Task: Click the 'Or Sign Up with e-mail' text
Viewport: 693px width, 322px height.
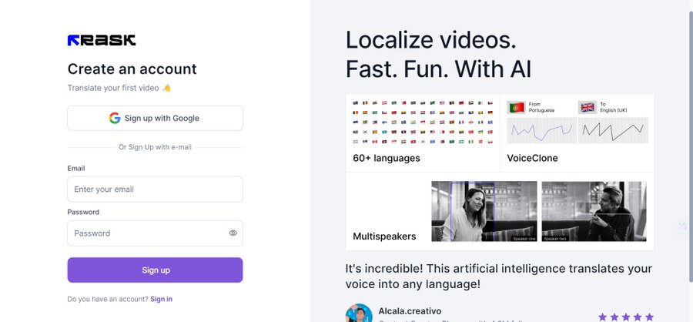Action: [155, 147]
